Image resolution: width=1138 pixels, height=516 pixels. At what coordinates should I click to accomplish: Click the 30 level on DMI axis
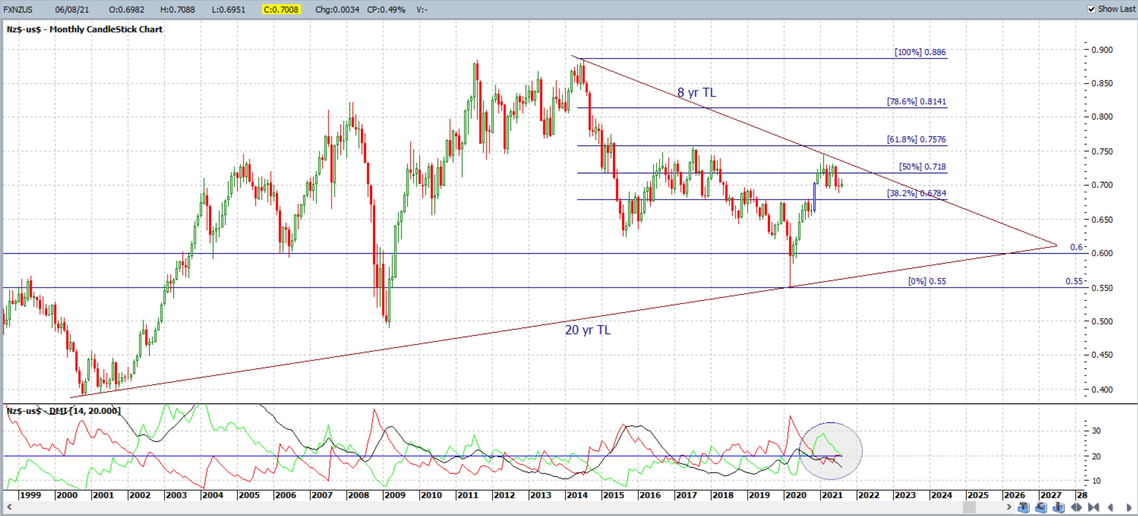[1096, 431]
